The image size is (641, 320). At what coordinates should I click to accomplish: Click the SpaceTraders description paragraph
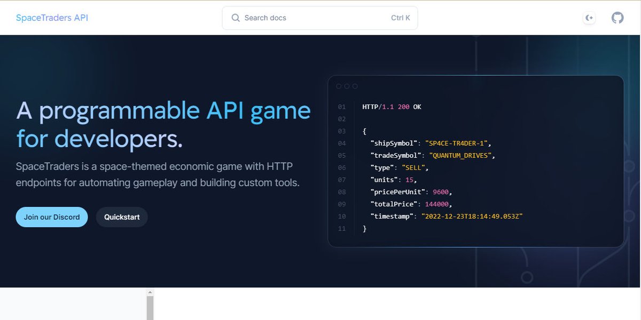click(158, 174)
